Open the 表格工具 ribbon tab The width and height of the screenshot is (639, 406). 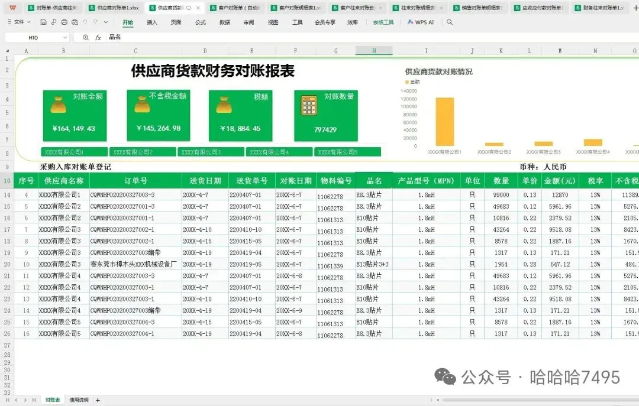point(383,22)
